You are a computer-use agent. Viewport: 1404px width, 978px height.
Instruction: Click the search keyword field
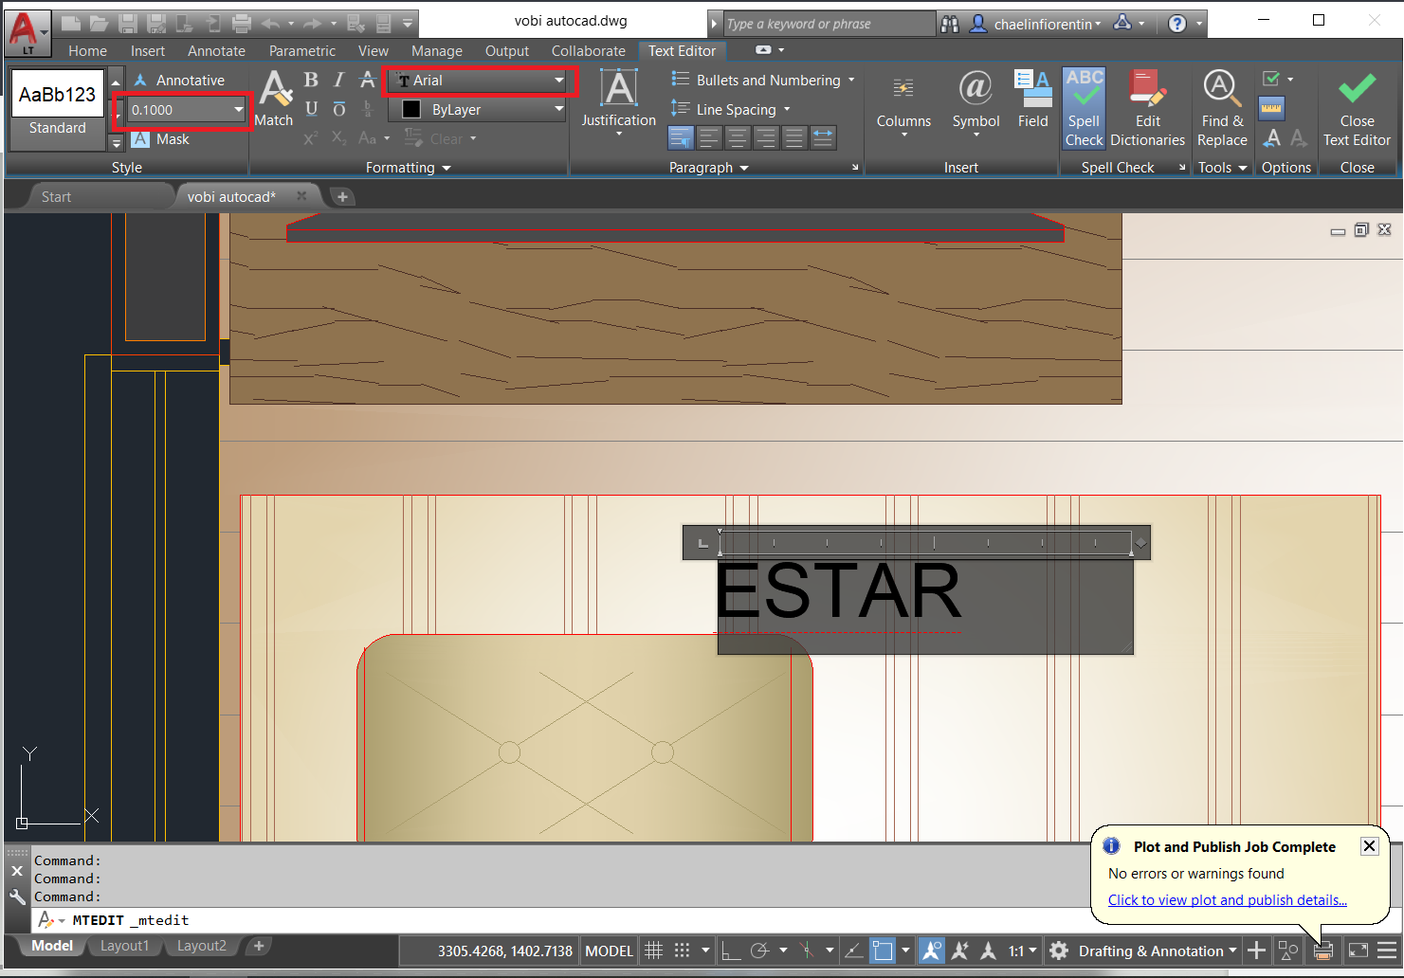coord(830,24)
